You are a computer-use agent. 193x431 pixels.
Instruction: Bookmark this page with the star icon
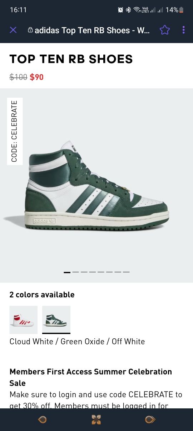[x=165, y=30]
